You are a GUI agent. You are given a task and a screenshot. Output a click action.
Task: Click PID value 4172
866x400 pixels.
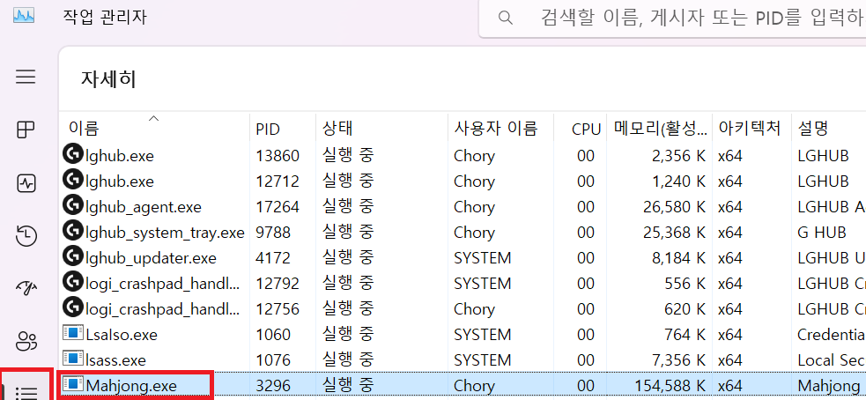click(x=273, y=258)
